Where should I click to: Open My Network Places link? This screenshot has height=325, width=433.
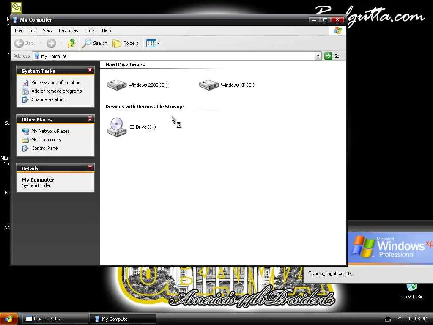[x=50, y=131]
